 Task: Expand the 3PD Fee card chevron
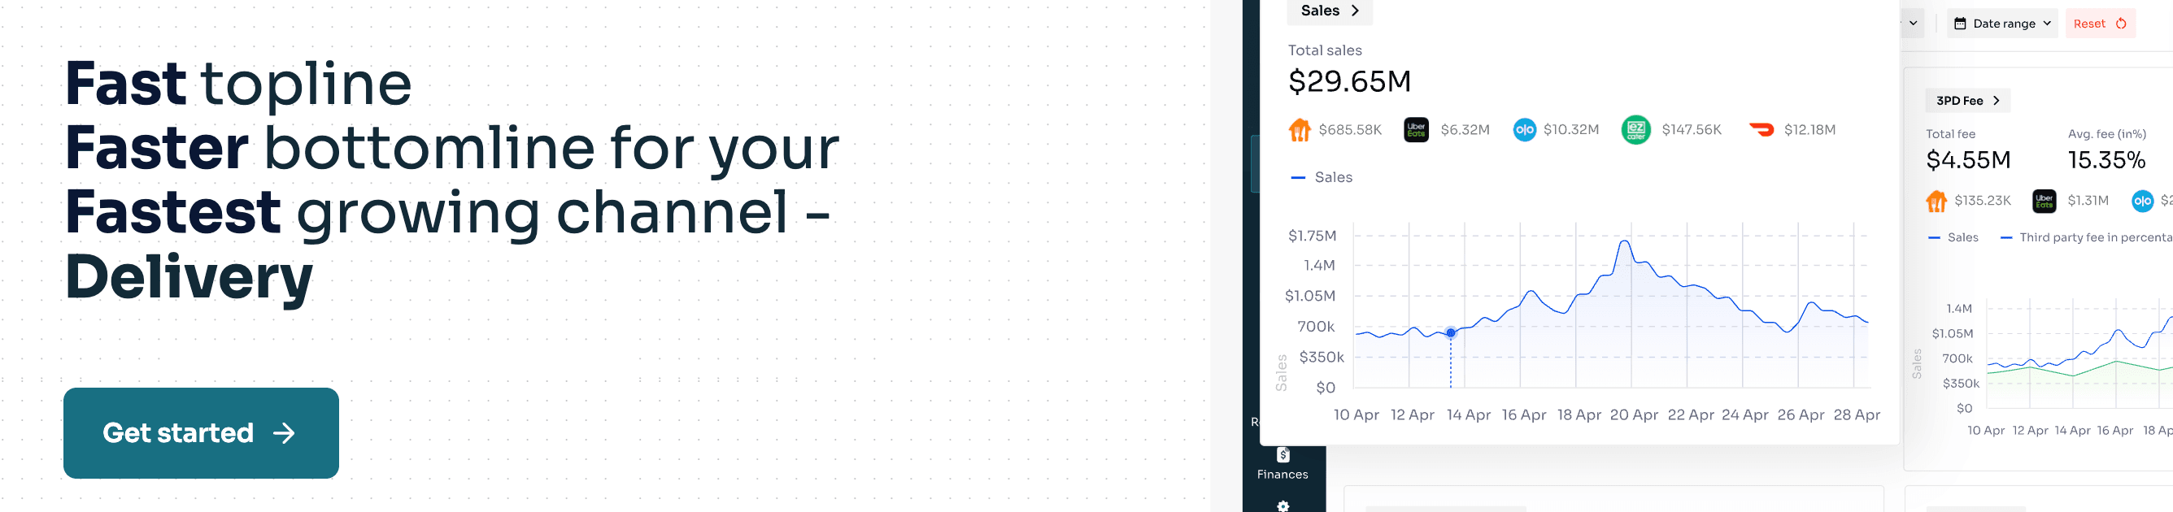point(1996,101)
